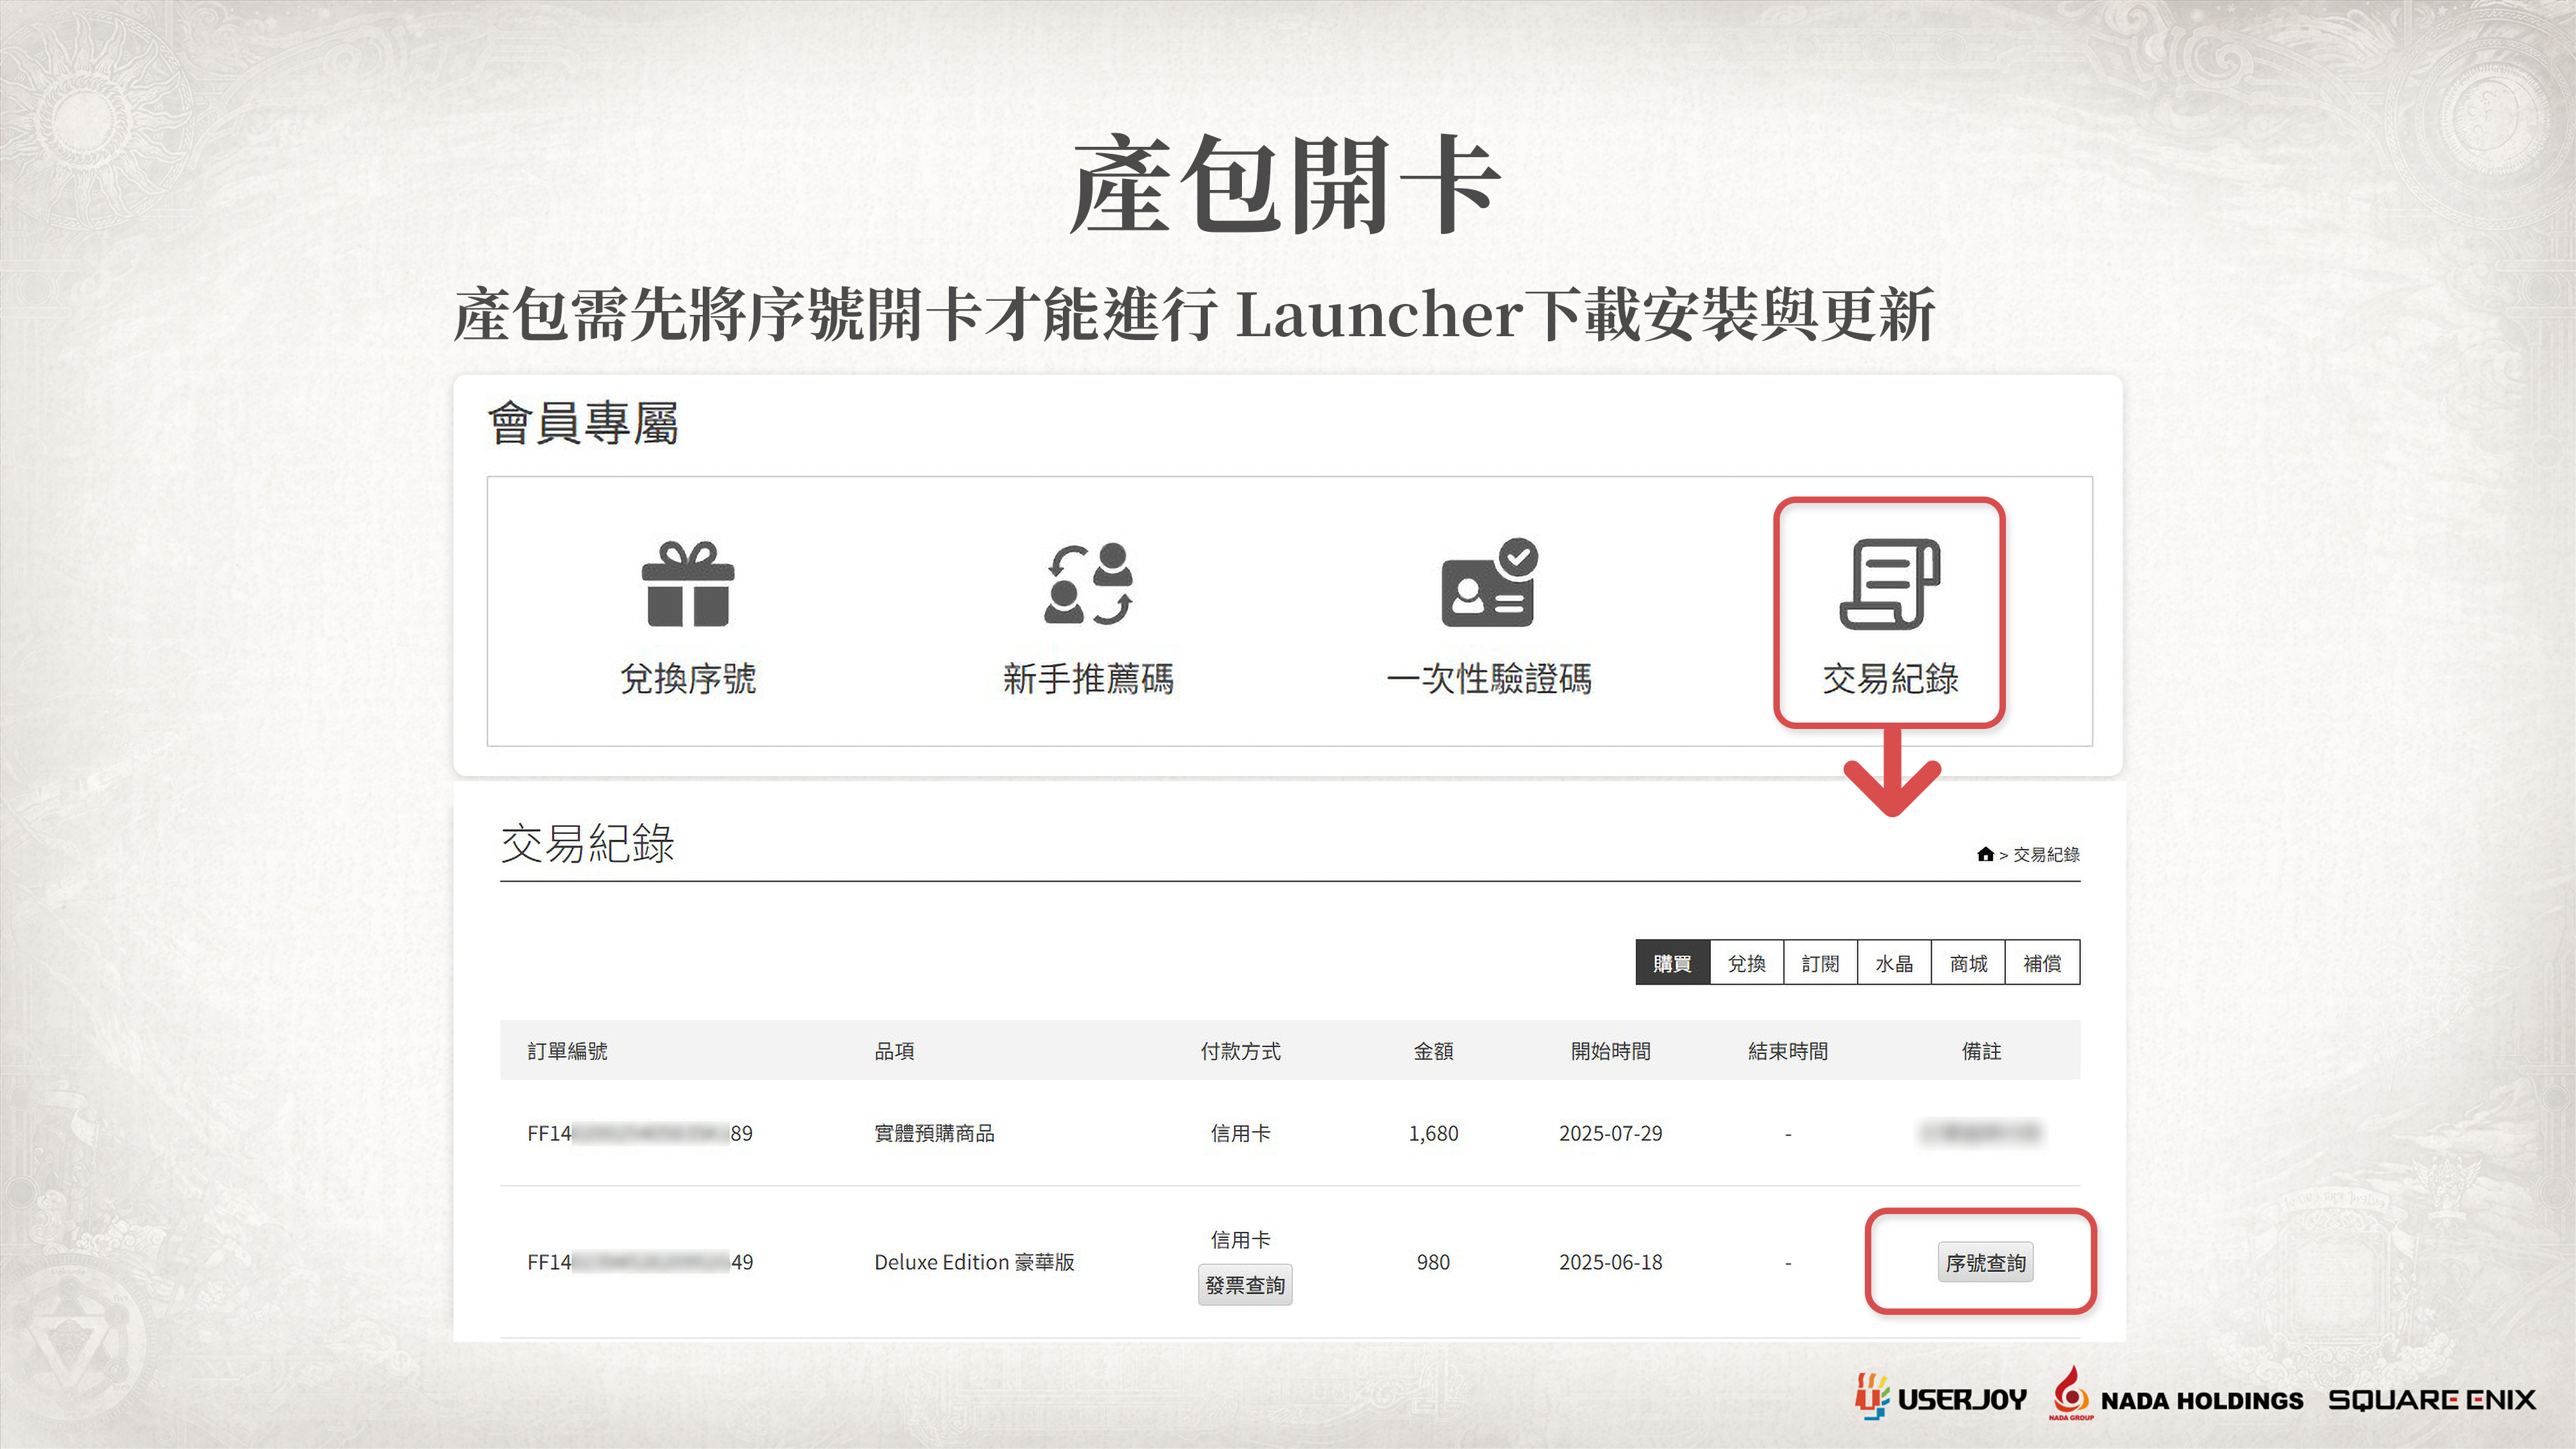Click the 交易紀錄 breadcrumb link
Viewport: 2576px width, 1449px height.
2046,855
